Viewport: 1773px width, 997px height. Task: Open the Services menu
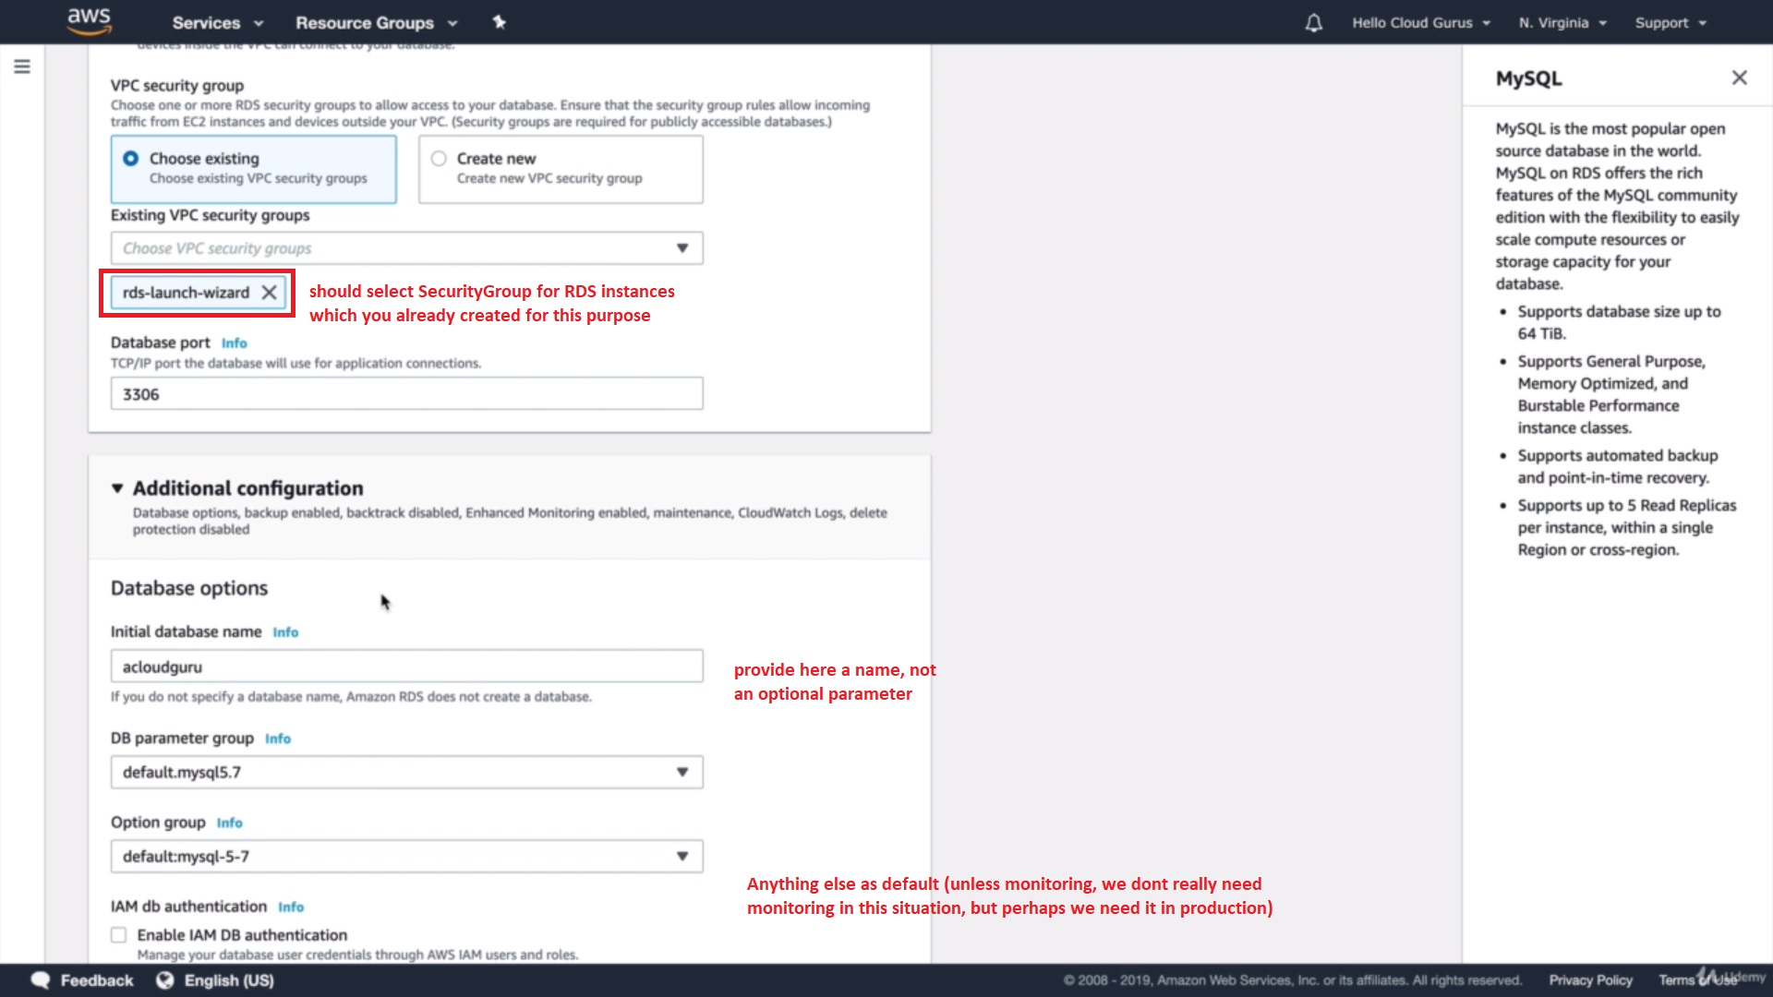tap(217, 23)
